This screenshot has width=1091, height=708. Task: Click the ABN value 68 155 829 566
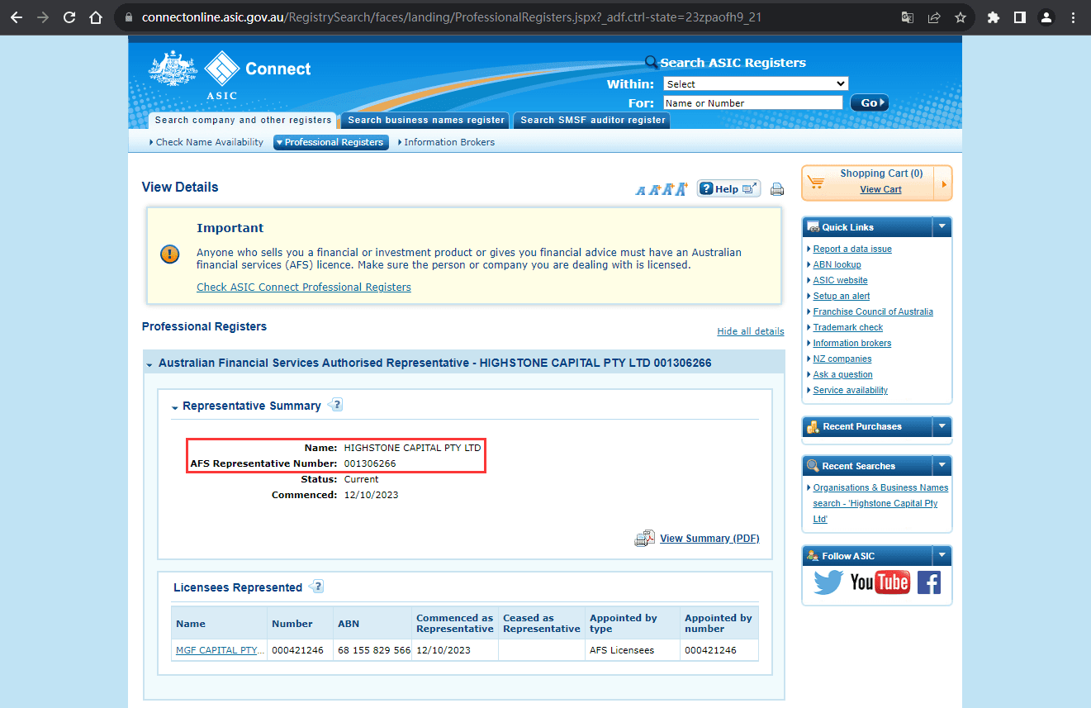[374, 650]
